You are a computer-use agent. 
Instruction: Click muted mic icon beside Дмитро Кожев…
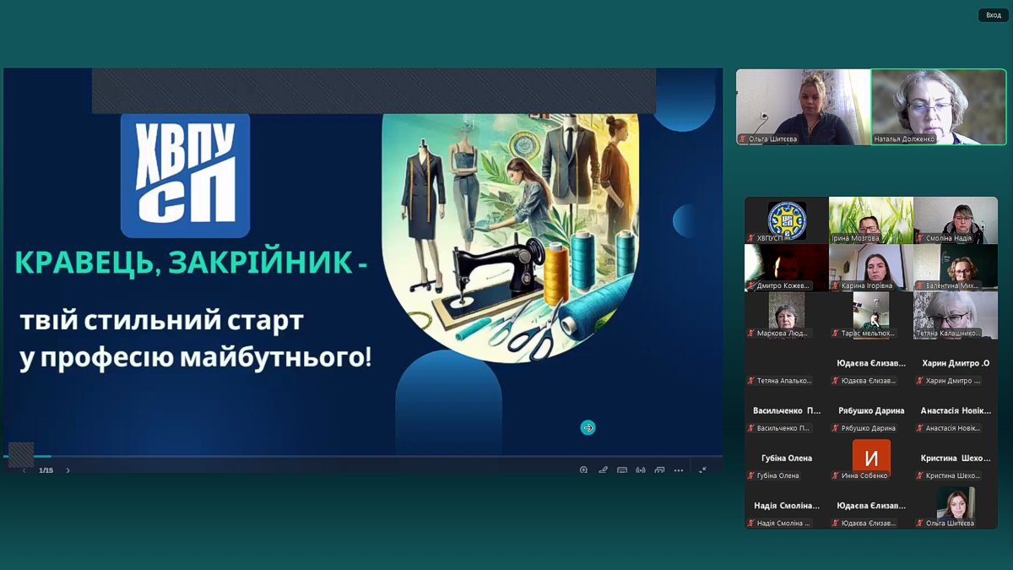[751, 285]
